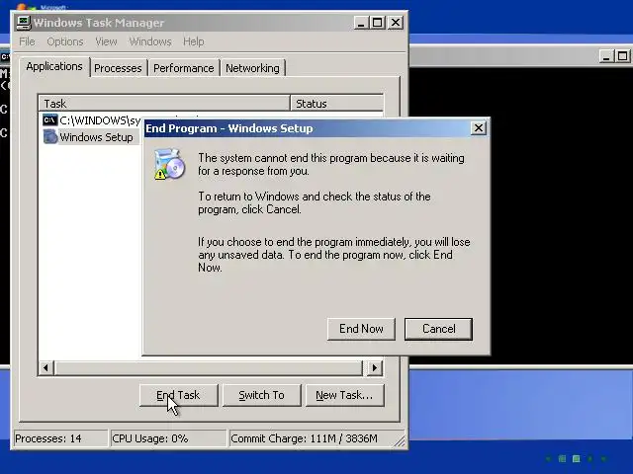Click the CPU Usage: 0% status text
The height and width of the screenshot is (474, 633).
pyautogui.click(x=150, y=438)
